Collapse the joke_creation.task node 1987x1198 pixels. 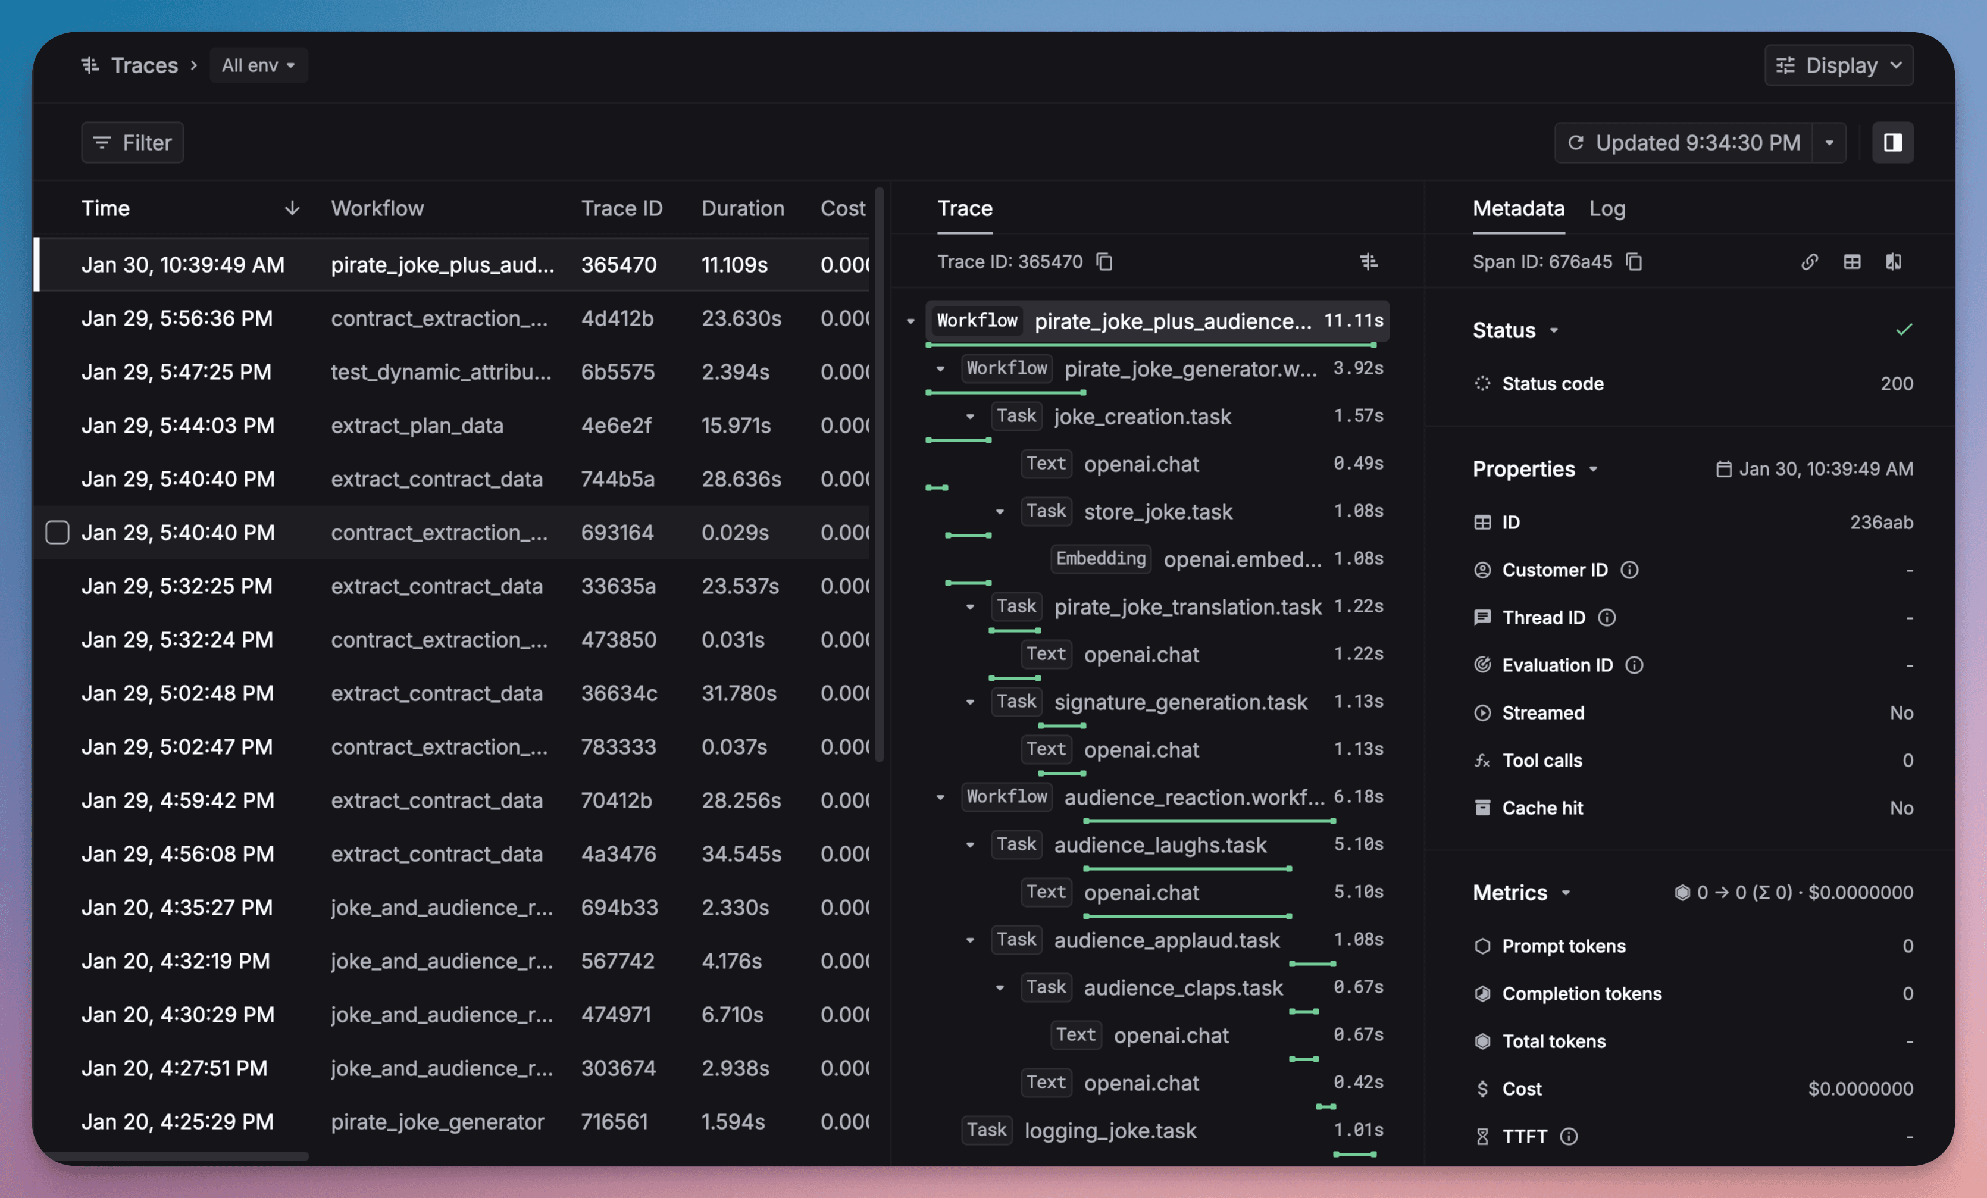[x=970, y=416]
